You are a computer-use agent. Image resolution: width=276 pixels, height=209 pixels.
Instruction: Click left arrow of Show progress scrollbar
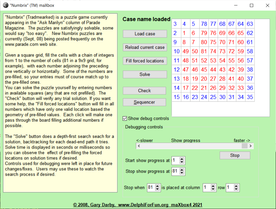click(139, 146)
